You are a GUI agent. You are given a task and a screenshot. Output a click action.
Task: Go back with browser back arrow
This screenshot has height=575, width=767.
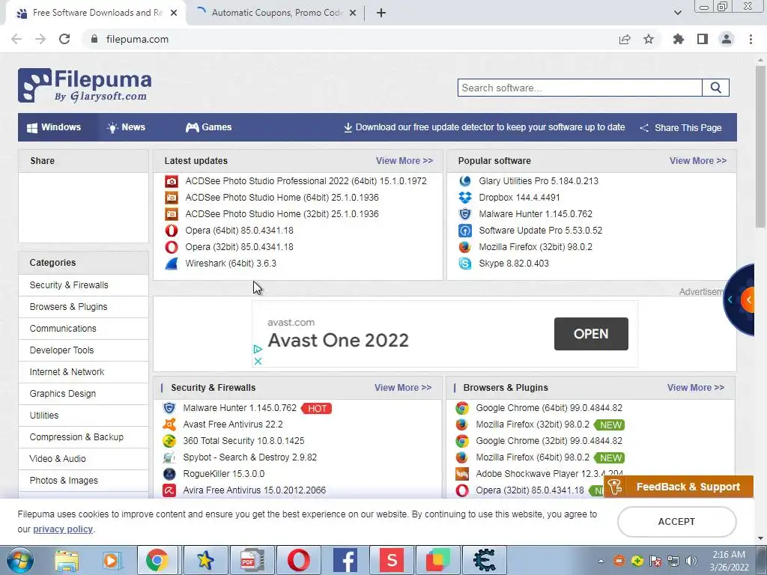tap(16, 39)
